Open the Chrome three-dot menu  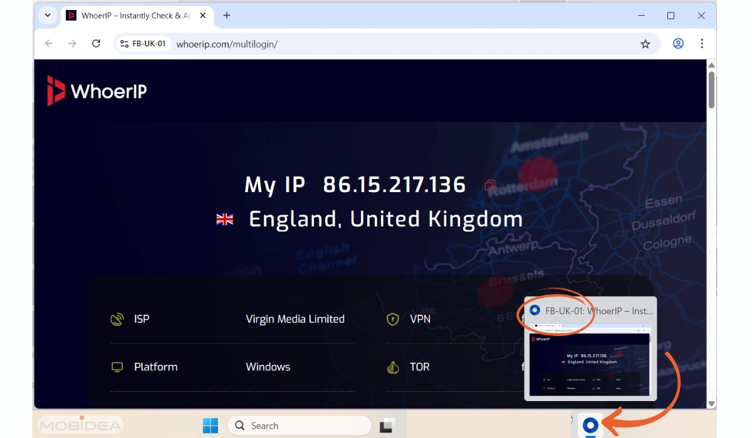(x=702, y=44)
